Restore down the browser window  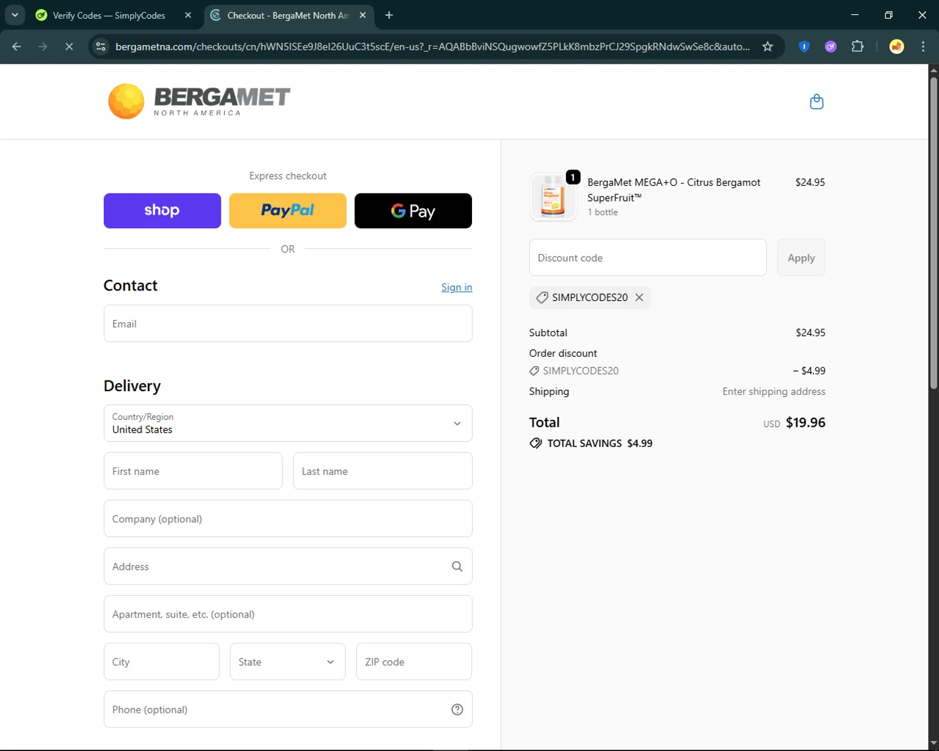888,15
